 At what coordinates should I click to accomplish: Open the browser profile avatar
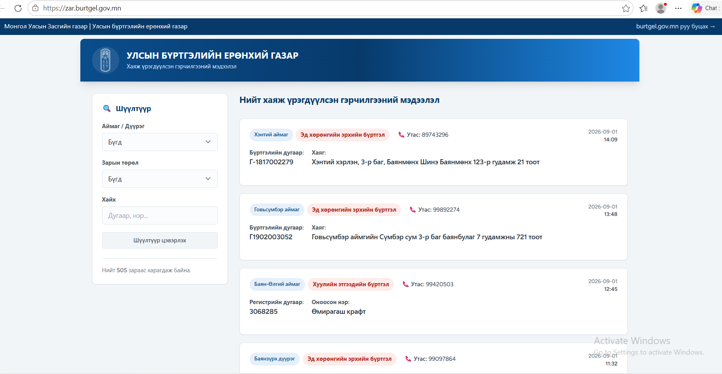click(x=661, y=8)
